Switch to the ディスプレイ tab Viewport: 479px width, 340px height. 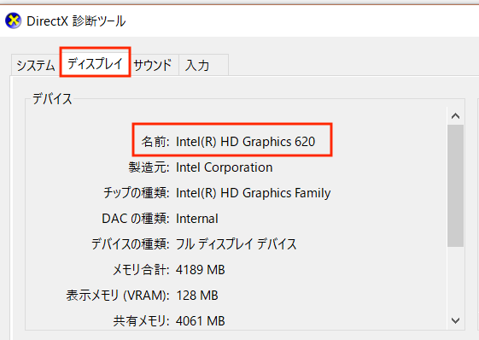coord(95,63)
